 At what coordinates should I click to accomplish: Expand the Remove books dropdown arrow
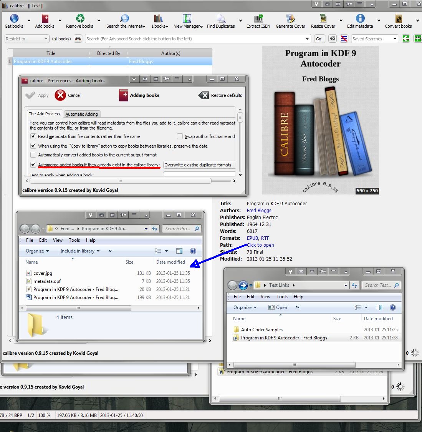(x=99, y=20)
